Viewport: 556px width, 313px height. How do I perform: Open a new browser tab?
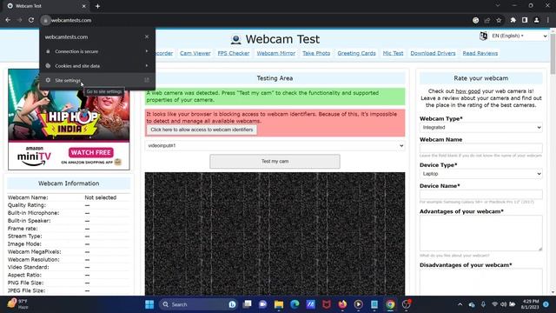tap(97, 6)
